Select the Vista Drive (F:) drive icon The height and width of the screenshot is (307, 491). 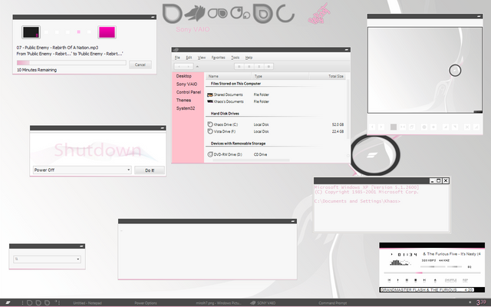210,131
